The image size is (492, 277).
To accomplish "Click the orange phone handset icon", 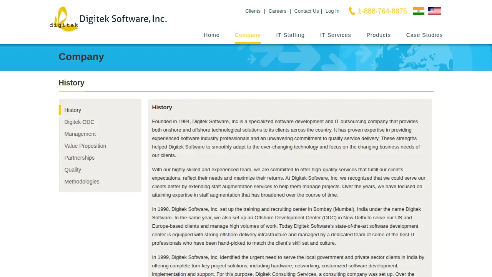I will click(x=352, y=11).
